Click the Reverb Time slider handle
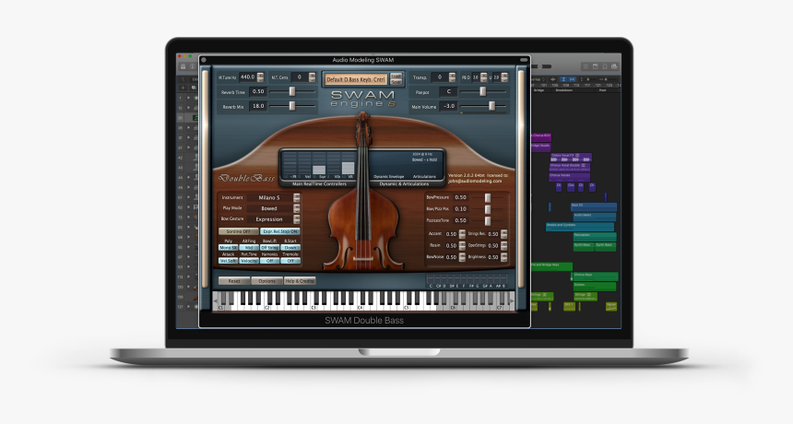 pyautogui.click(x=291, y=91)
